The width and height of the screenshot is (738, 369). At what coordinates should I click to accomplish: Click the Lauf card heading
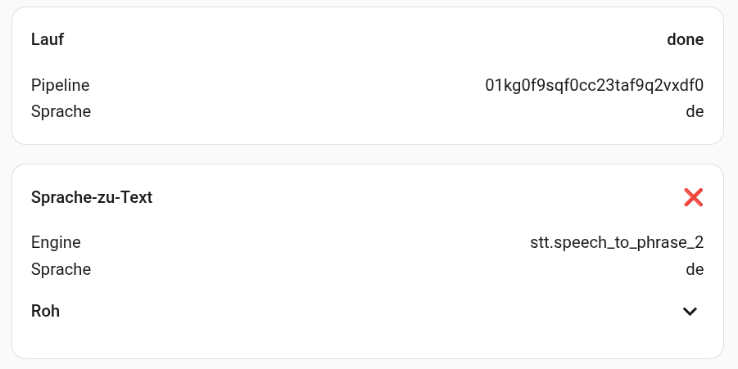[48, 39]
